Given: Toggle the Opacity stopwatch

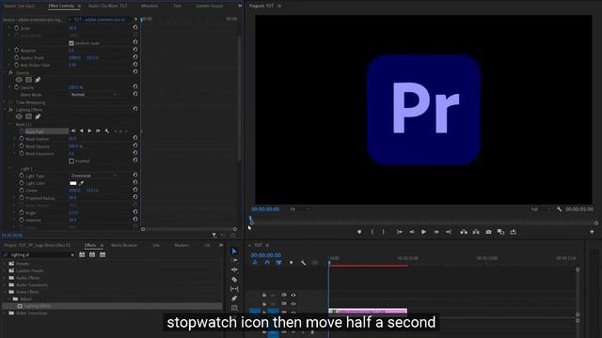Looking at the screenshot, I should click(17, 87).
